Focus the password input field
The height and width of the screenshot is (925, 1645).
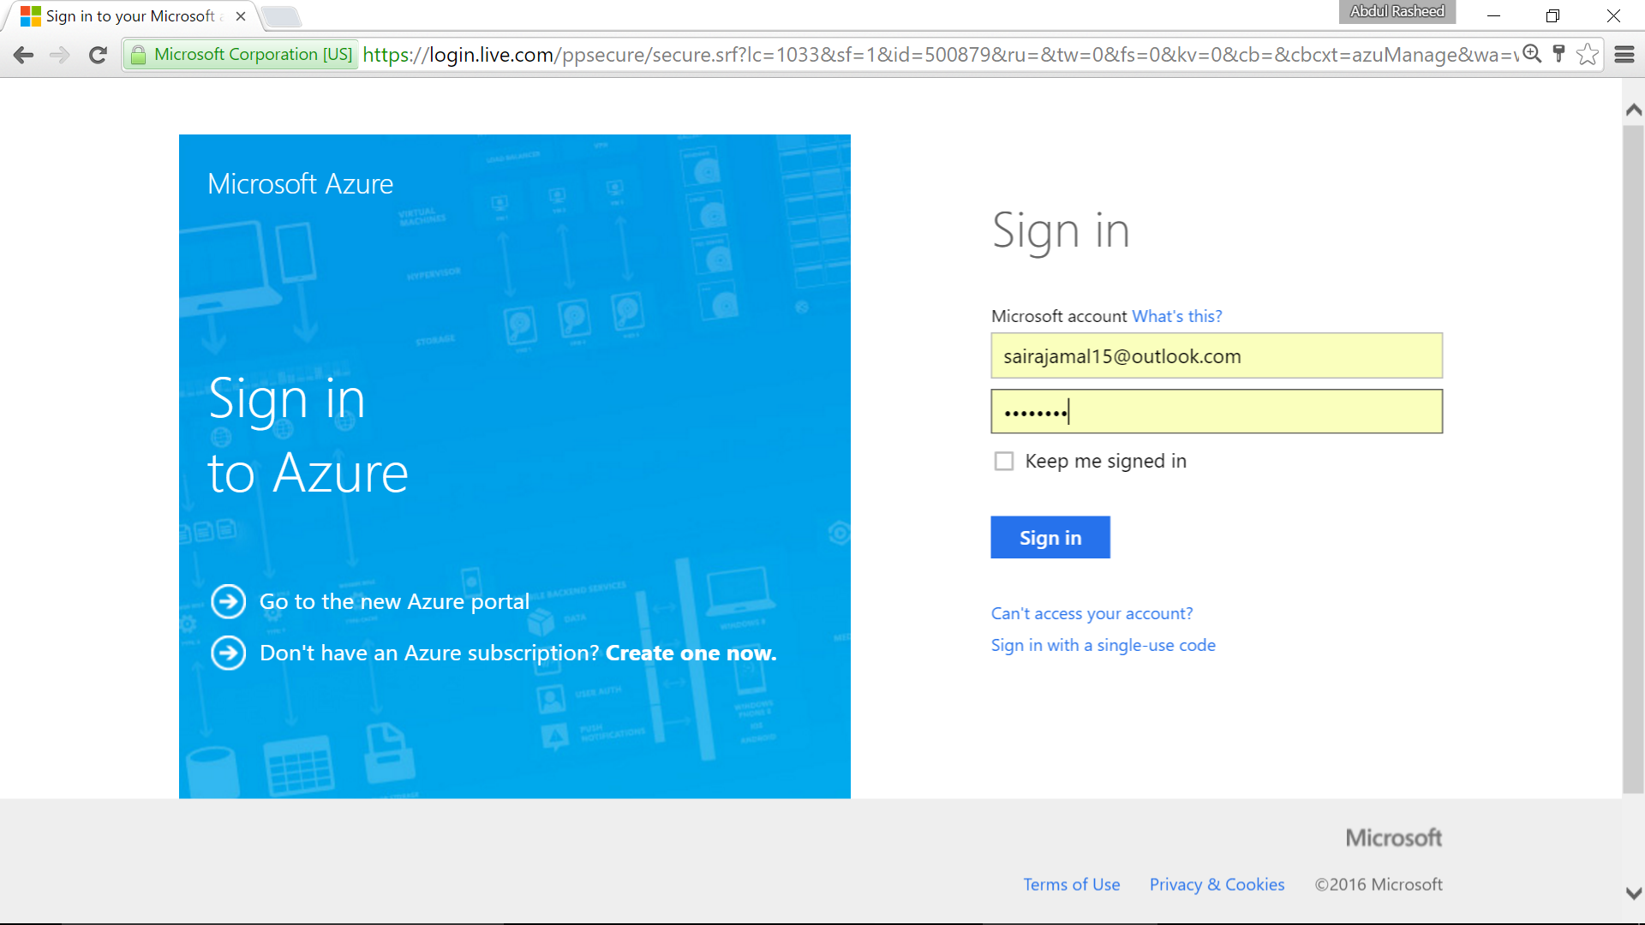[1217, 411]
